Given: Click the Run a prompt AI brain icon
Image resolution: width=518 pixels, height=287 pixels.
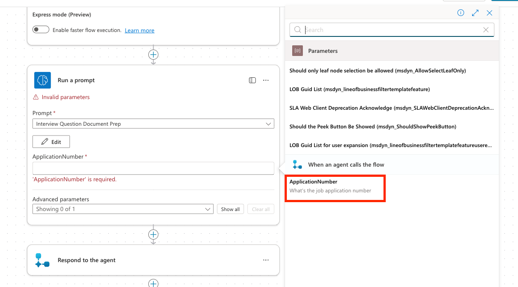Looking at the screenshot, I should 43,80.
